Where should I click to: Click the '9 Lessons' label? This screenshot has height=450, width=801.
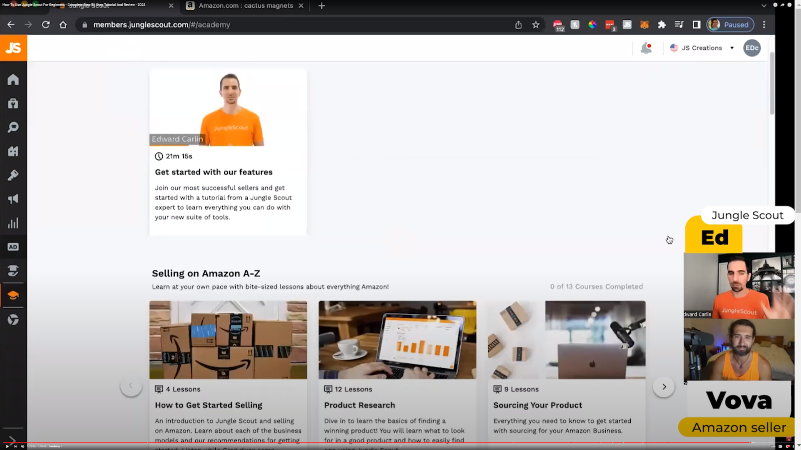[x=522, y=389]
